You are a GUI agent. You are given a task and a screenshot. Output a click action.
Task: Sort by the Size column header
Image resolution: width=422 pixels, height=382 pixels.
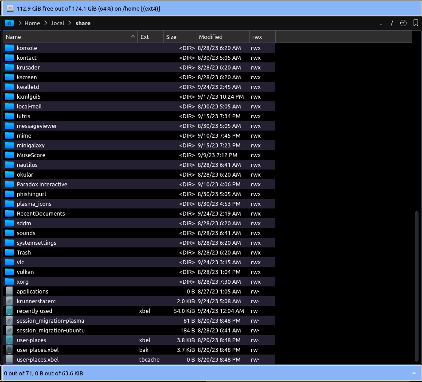click(180, 37)
